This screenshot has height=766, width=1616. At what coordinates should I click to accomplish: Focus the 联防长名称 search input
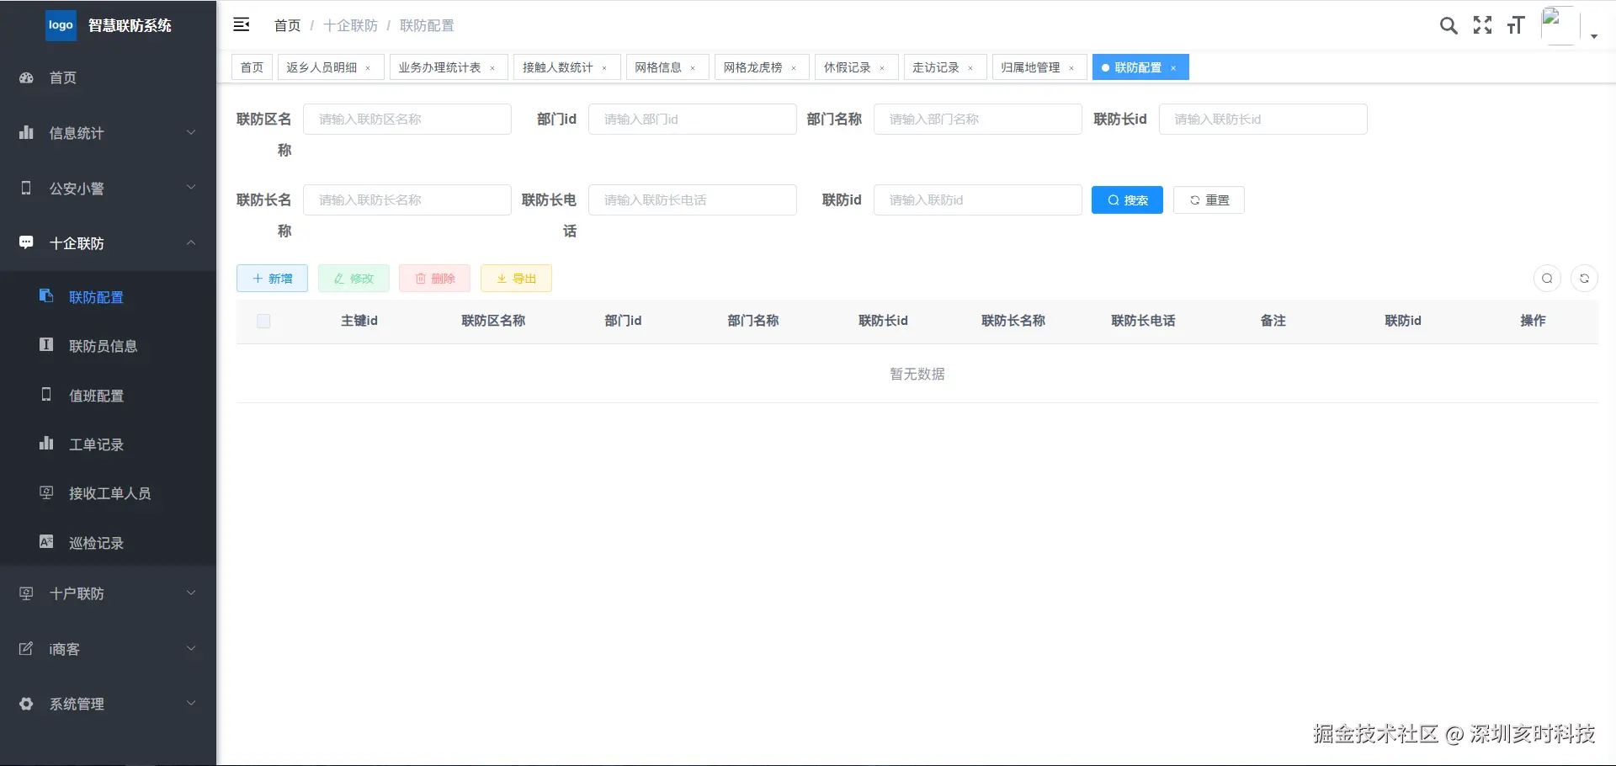[407, 200]
